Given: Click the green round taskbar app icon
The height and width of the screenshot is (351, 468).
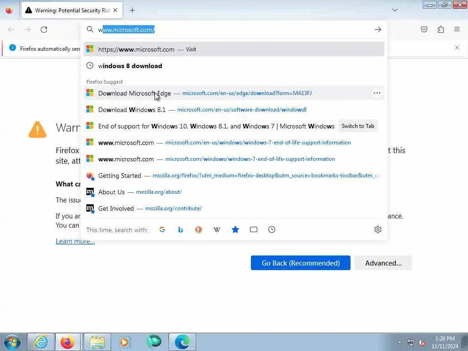Looking at the screenshot, I should click(154, 342).
